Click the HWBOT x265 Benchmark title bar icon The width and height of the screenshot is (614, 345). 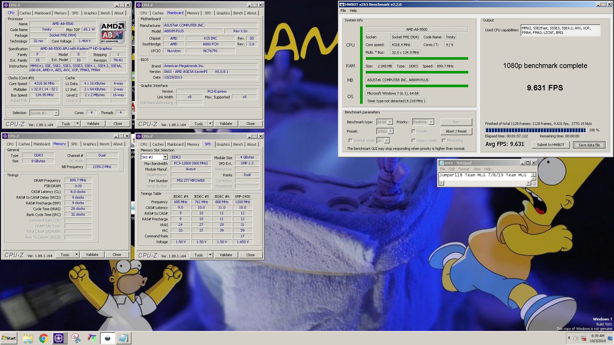click(x=342, y=4)
